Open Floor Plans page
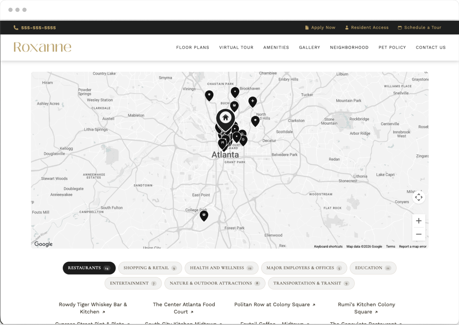459x325 pixels. click(x=192, y=48)
